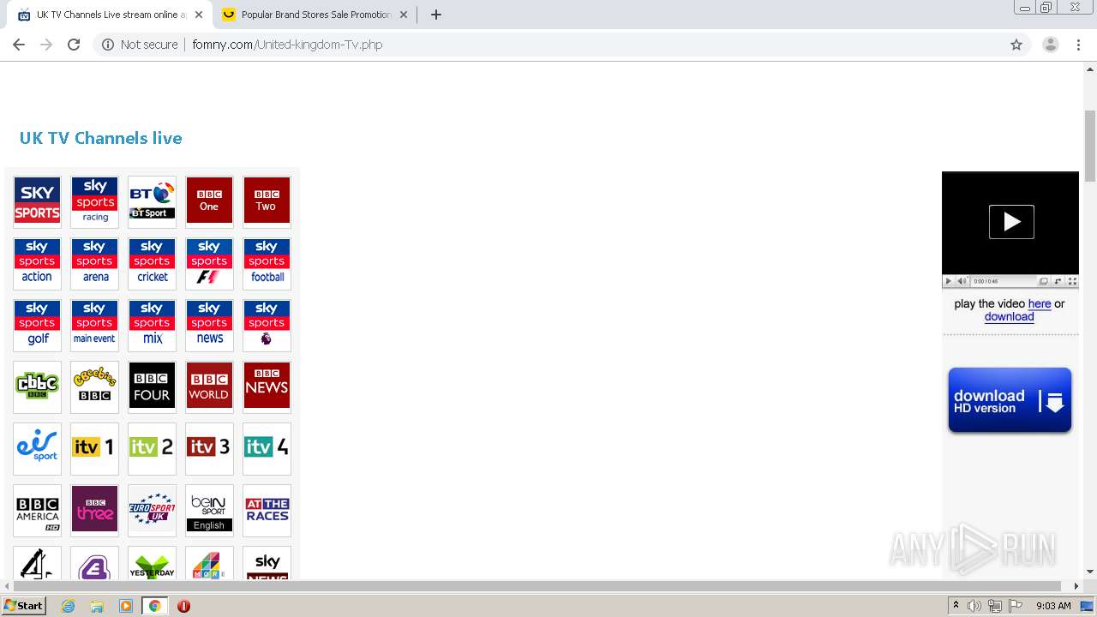Open Sky Sports Golf channel
This screenshot has height=617, width=1097.
coord(37,325)
